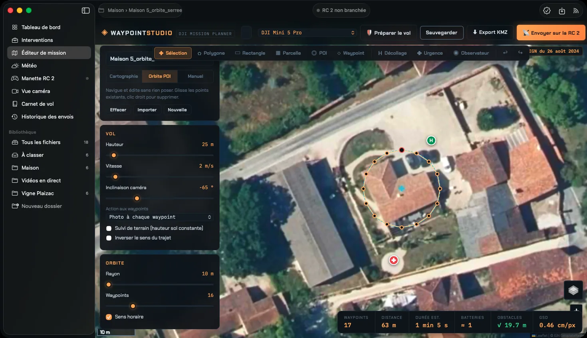Toggle the sidebar panel icon
This screenshot has height=338, width=587.
85,10
